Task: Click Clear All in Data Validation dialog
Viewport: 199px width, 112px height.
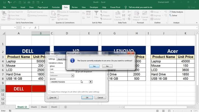Action: (x=53, y=97)
